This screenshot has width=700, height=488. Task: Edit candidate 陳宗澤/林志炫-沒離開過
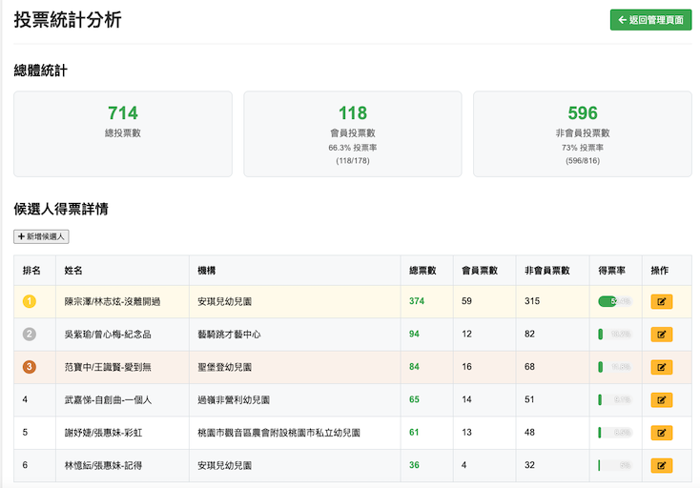pos(661,301)
